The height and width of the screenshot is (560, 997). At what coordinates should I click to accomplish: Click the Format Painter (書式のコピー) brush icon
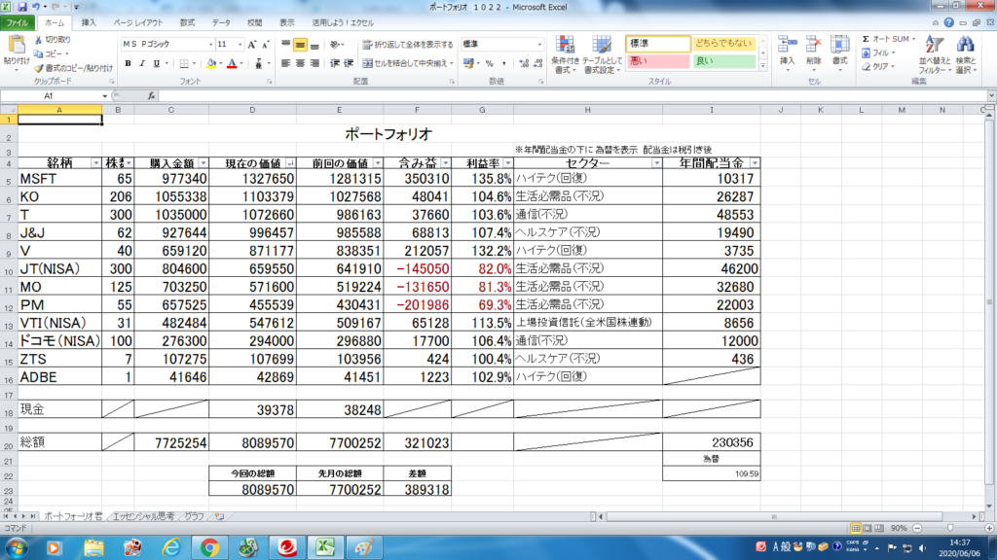[x=39, y=68]
